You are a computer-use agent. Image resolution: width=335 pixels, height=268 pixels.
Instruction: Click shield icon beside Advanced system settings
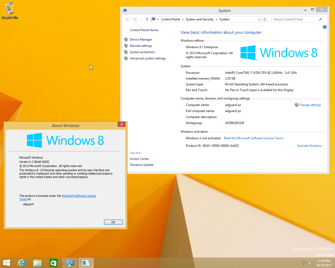coord(126,58)
